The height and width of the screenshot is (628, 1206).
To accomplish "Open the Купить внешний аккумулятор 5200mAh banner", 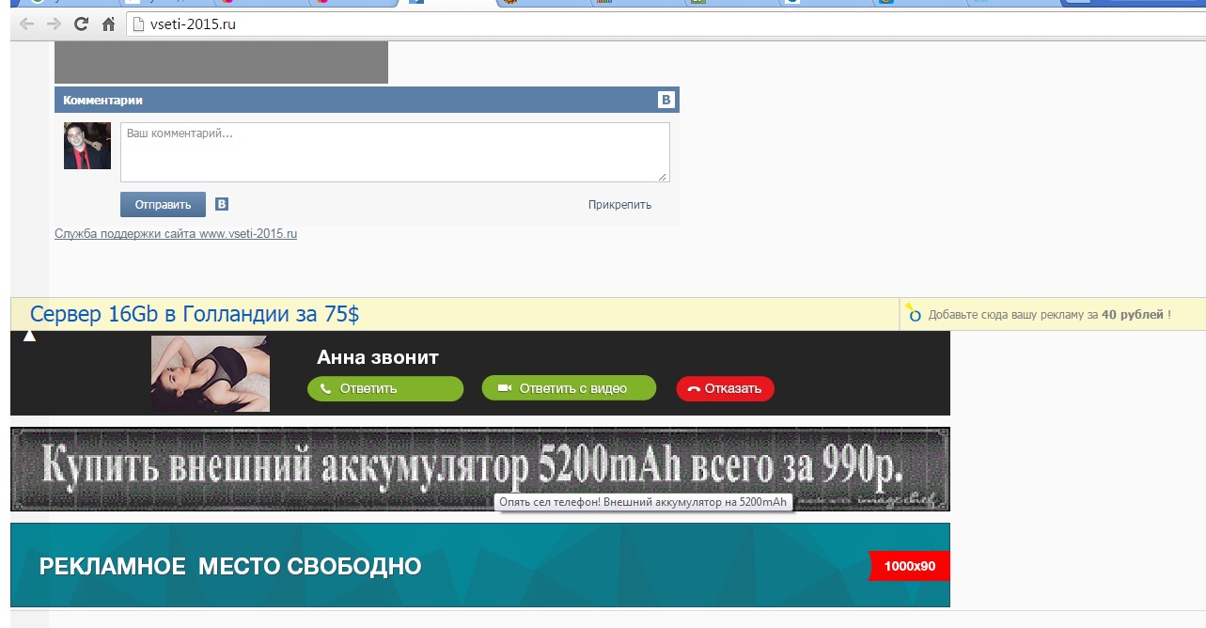I will point(480,469).
